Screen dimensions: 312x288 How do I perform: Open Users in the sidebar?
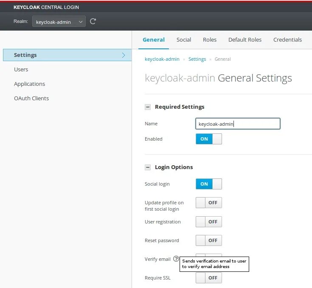tap(21, 70)
